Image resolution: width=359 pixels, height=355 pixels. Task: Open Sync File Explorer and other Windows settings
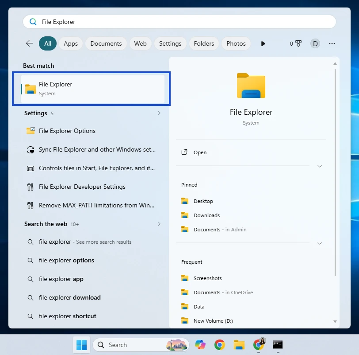pyautogui.click(x=92, y=150)
